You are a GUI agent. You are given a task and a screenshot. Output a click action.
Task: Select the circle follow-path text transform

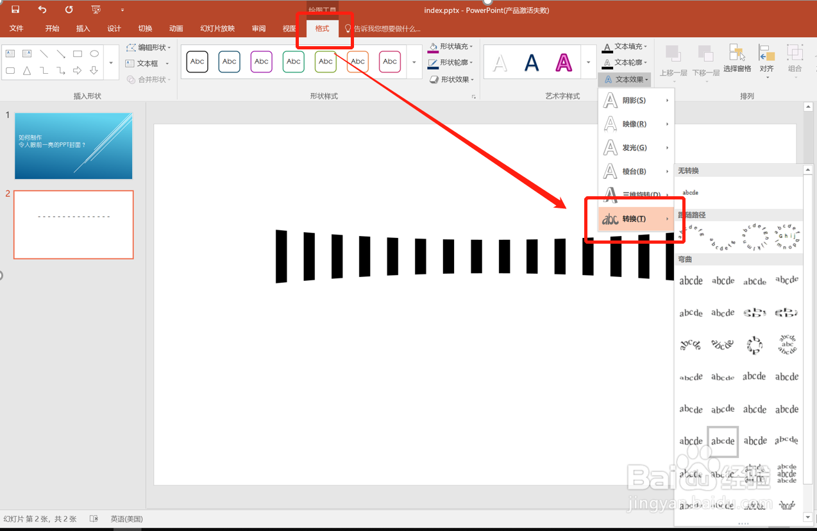click(755, 237)
